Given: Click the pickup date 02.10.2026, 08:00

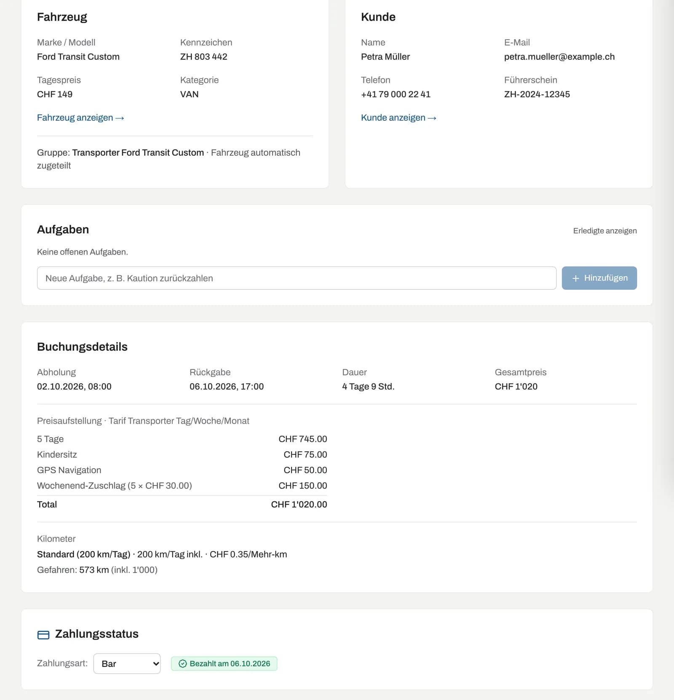Looking at the screenshot, I should click(x=74, y=387).
